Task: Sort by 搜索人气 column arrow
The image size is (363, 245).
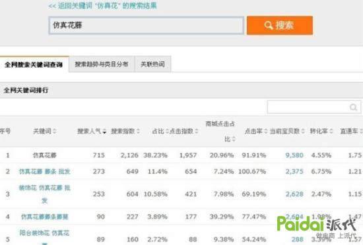Action: point(104,132)
